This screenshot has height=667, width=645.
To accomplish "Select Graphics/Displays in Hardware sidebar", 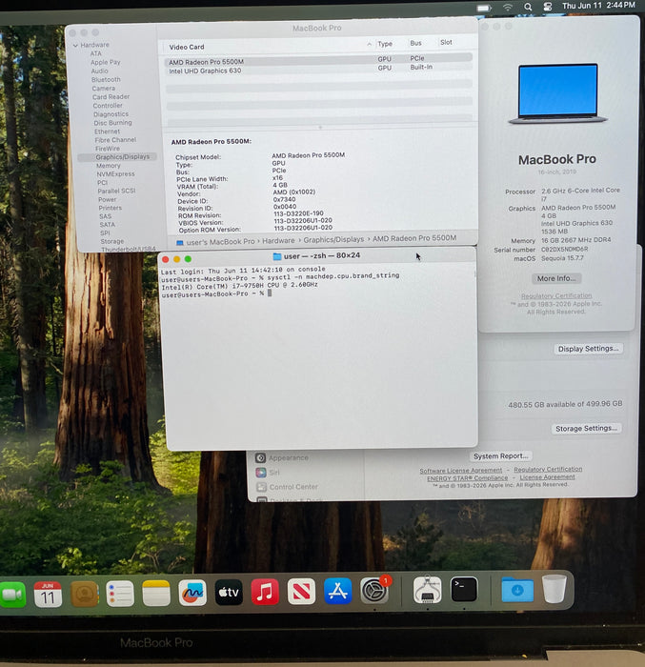I will 117,157.
